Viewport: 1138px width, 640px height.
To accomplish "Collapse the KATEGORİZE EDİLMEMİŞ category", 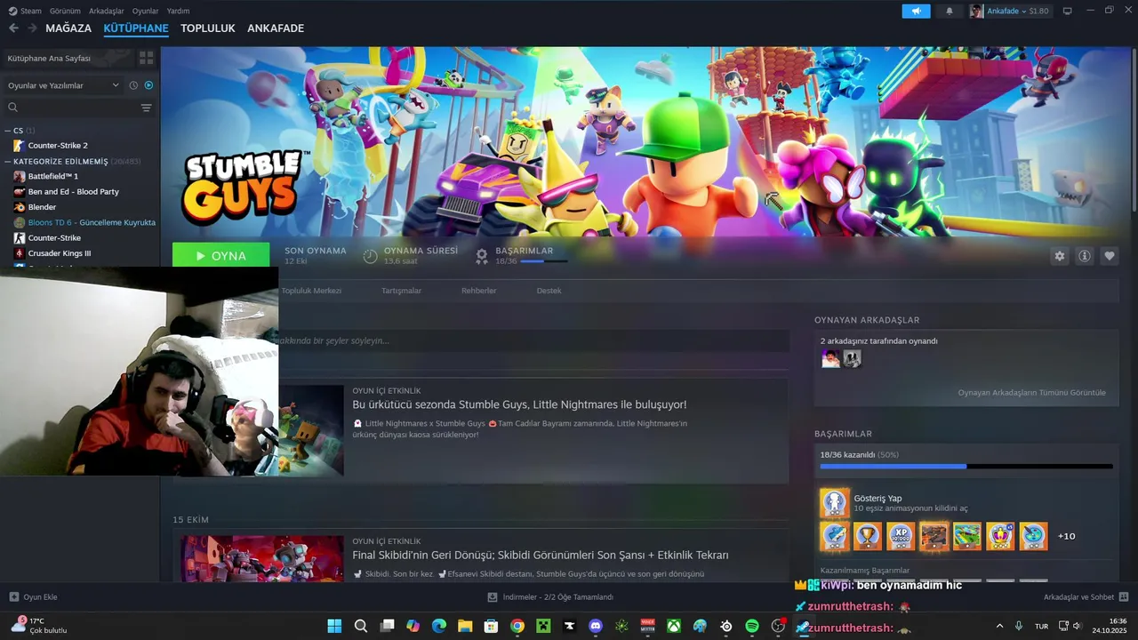I will click(8, 162).
